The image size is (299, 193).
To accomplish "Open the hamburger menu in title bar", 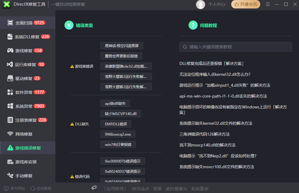I will tap(268, 4).
